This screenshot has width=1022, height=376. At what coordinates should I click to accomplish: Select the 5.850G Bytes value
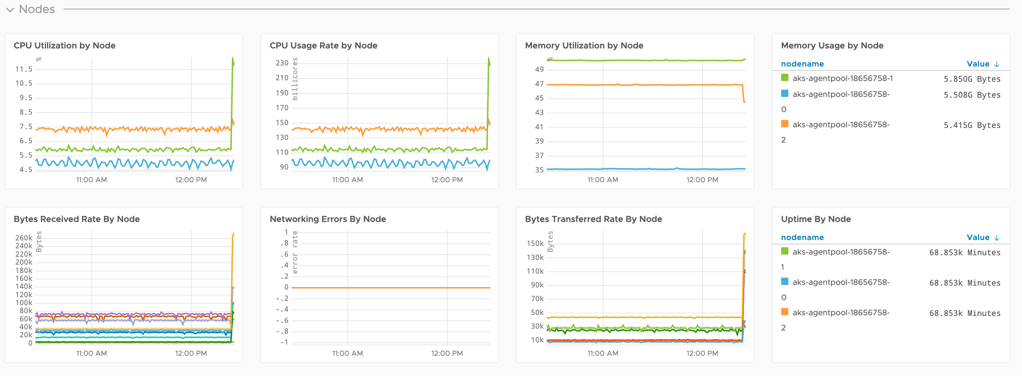[972, 79]
